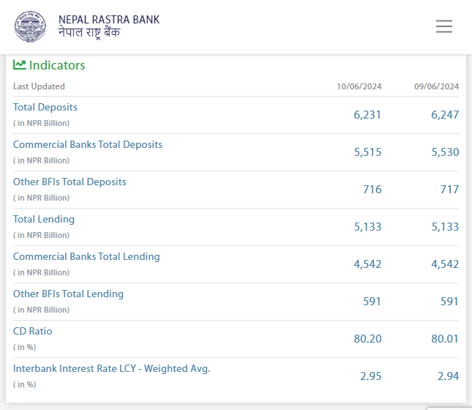Open Other BFIs Total Deposits link

coord(70,182)
